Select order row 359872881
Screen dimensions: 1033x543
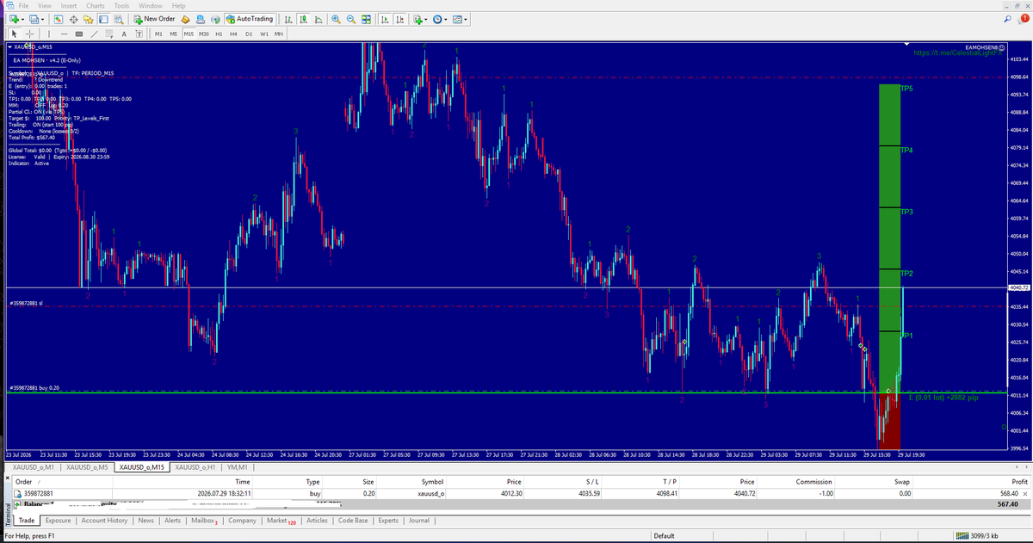[519, 494]
